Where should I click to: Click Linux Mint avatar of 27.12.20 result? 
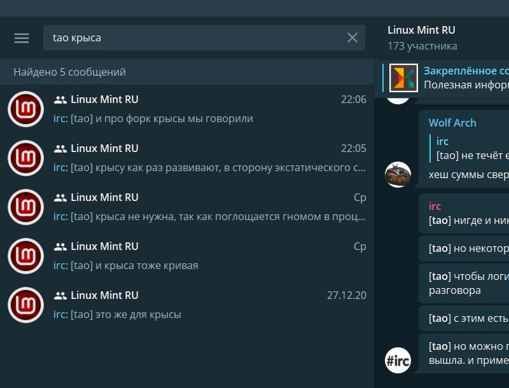(x=26, y=305)
